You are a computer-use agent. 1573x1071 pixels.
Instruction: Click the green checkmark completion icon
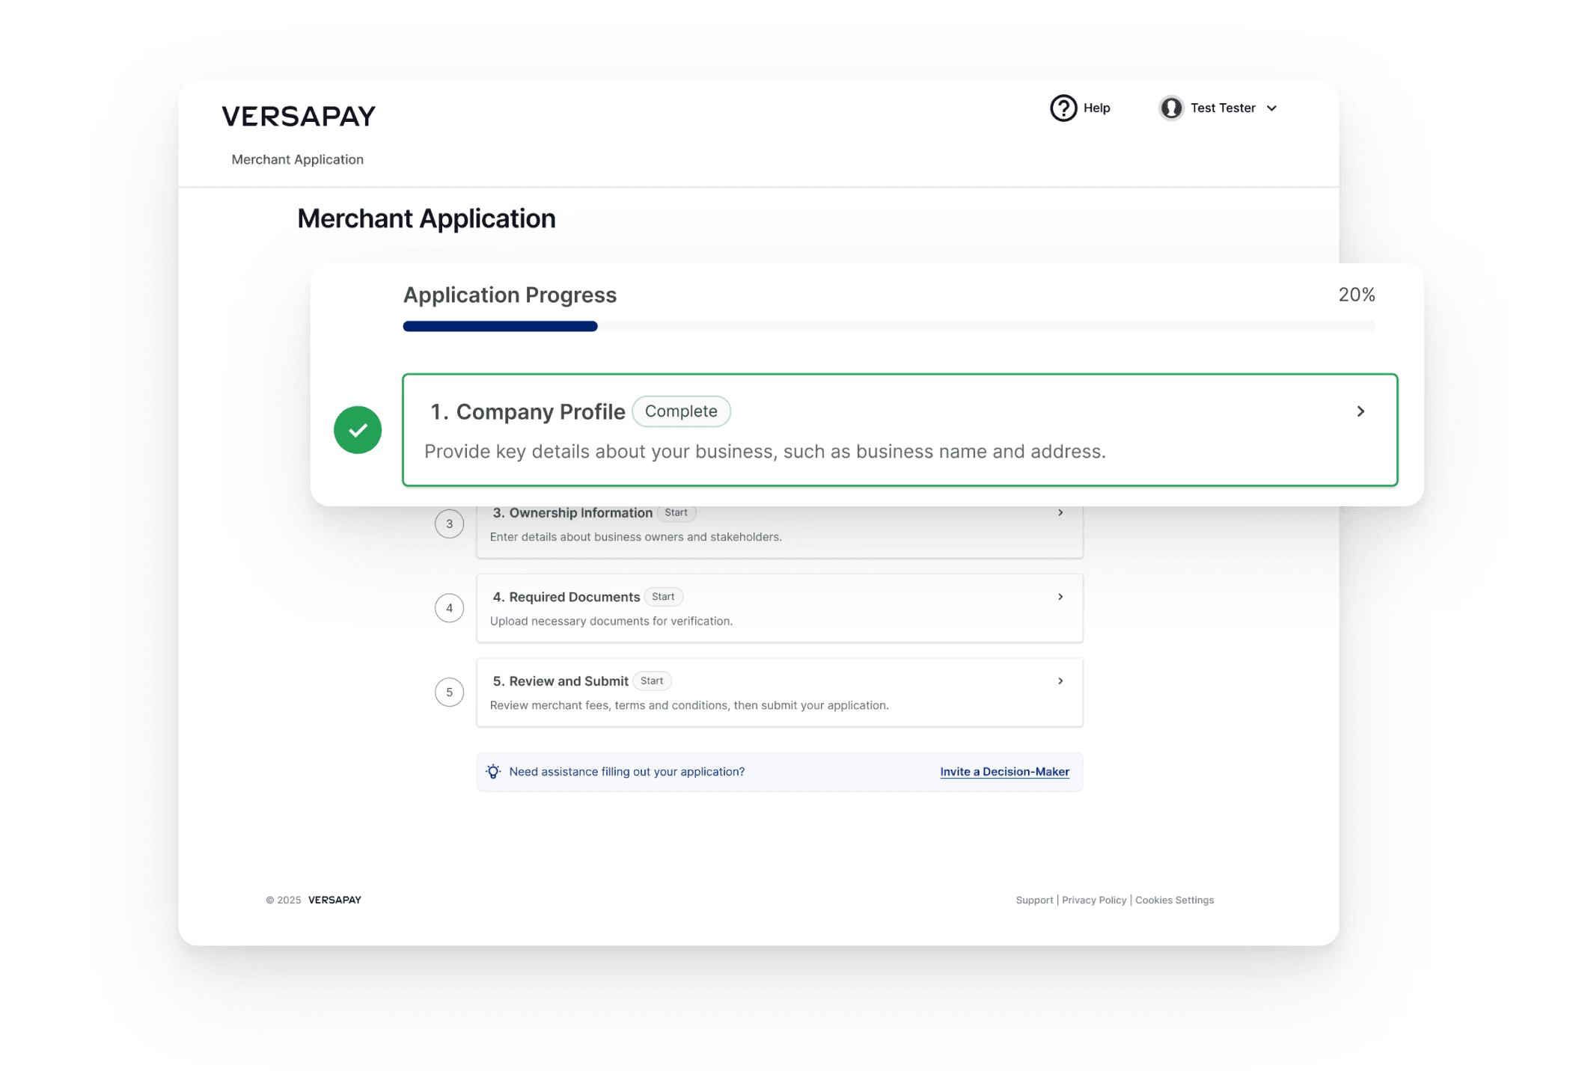[358, 430]
